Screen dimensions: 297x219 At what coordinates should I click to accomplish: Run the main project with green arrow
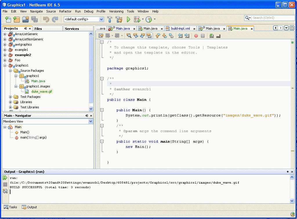tap(128, 19)
